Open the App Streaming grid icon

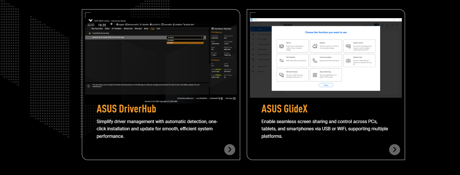[315, 75]
